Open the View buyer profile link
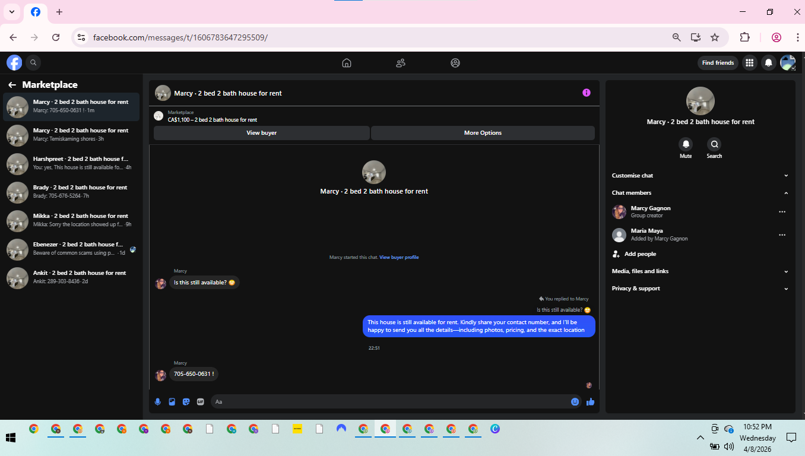This screenshot has width=805, height=456. click(x=399, y=257)
